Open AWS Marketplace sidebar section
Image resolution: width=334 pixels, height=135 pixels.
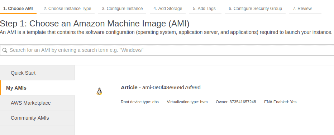point(37,103)
